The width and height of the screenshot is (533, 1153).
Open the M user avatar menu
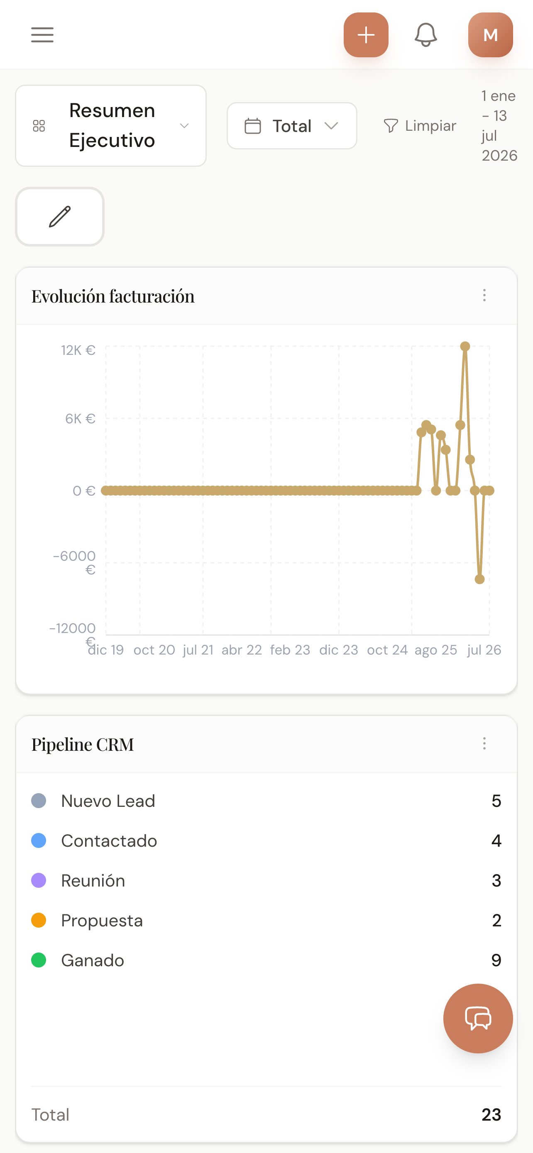(491, 35)
